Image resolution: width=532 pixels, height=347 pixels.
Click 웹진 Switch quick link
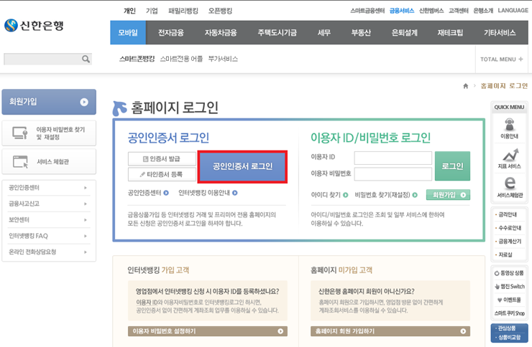pyautogui.click(x=510, y=287)
